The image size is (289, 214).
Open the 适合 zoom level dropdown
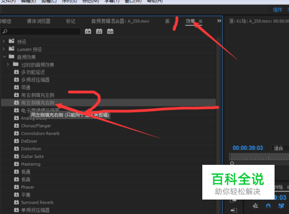(280, 148)
